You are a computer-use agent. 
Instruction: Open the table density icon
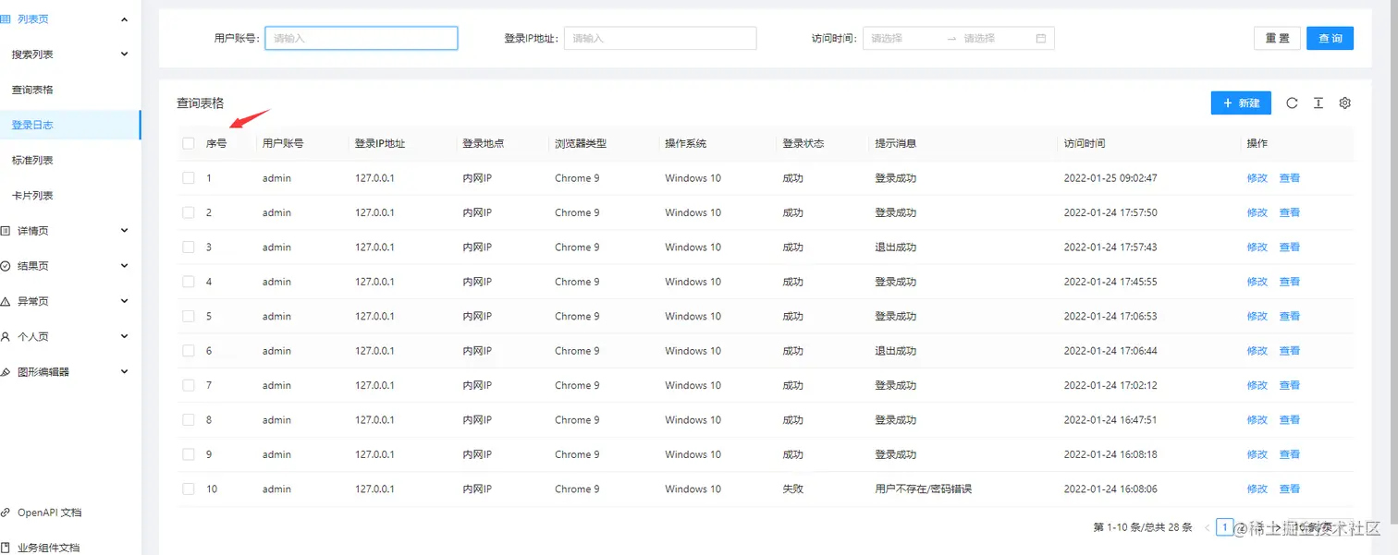point(1318,103)
